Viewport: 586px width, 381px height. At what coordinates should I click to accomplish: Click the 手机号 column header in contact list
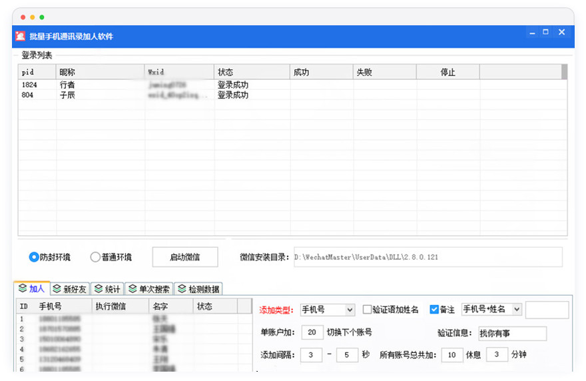tap(63, 306)
